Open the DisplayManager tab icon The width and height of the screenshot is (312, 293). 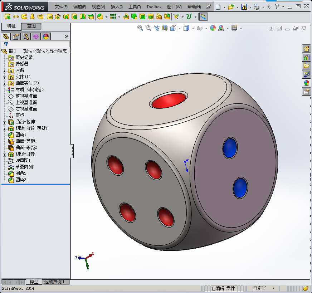click(x=46, y=36)
